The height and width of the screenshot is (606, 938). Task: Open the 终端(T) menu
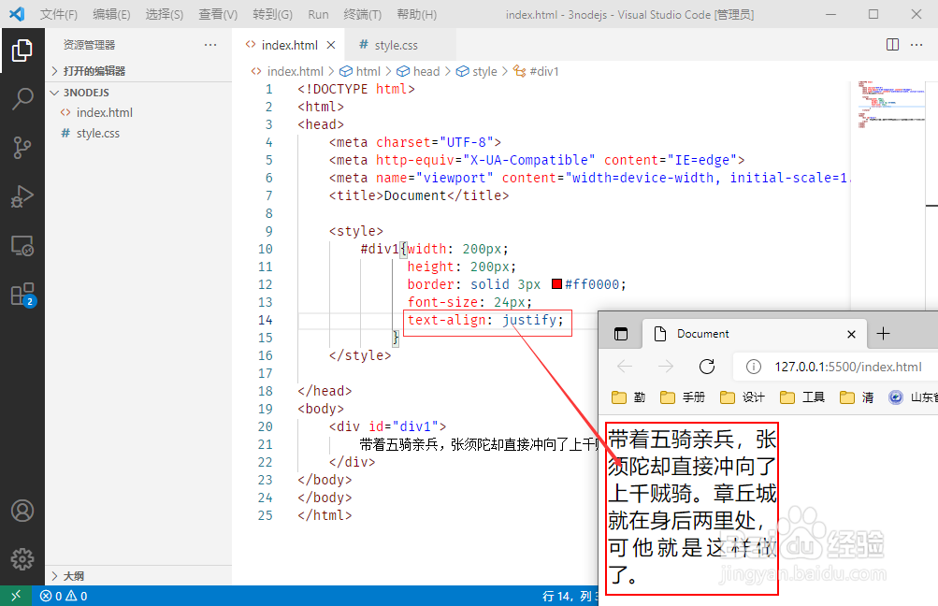tap(363, 14)
